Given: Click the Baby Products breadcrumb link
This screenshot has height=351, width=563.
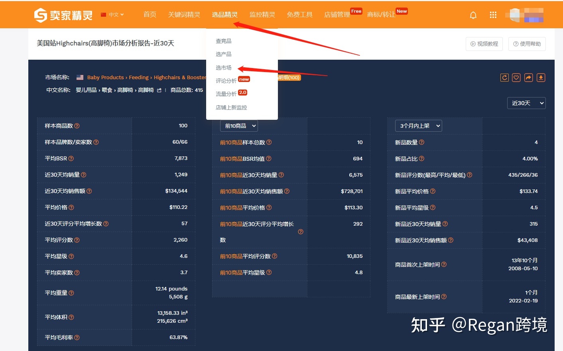Looking at the screenshot, I should tap(106, 77).
